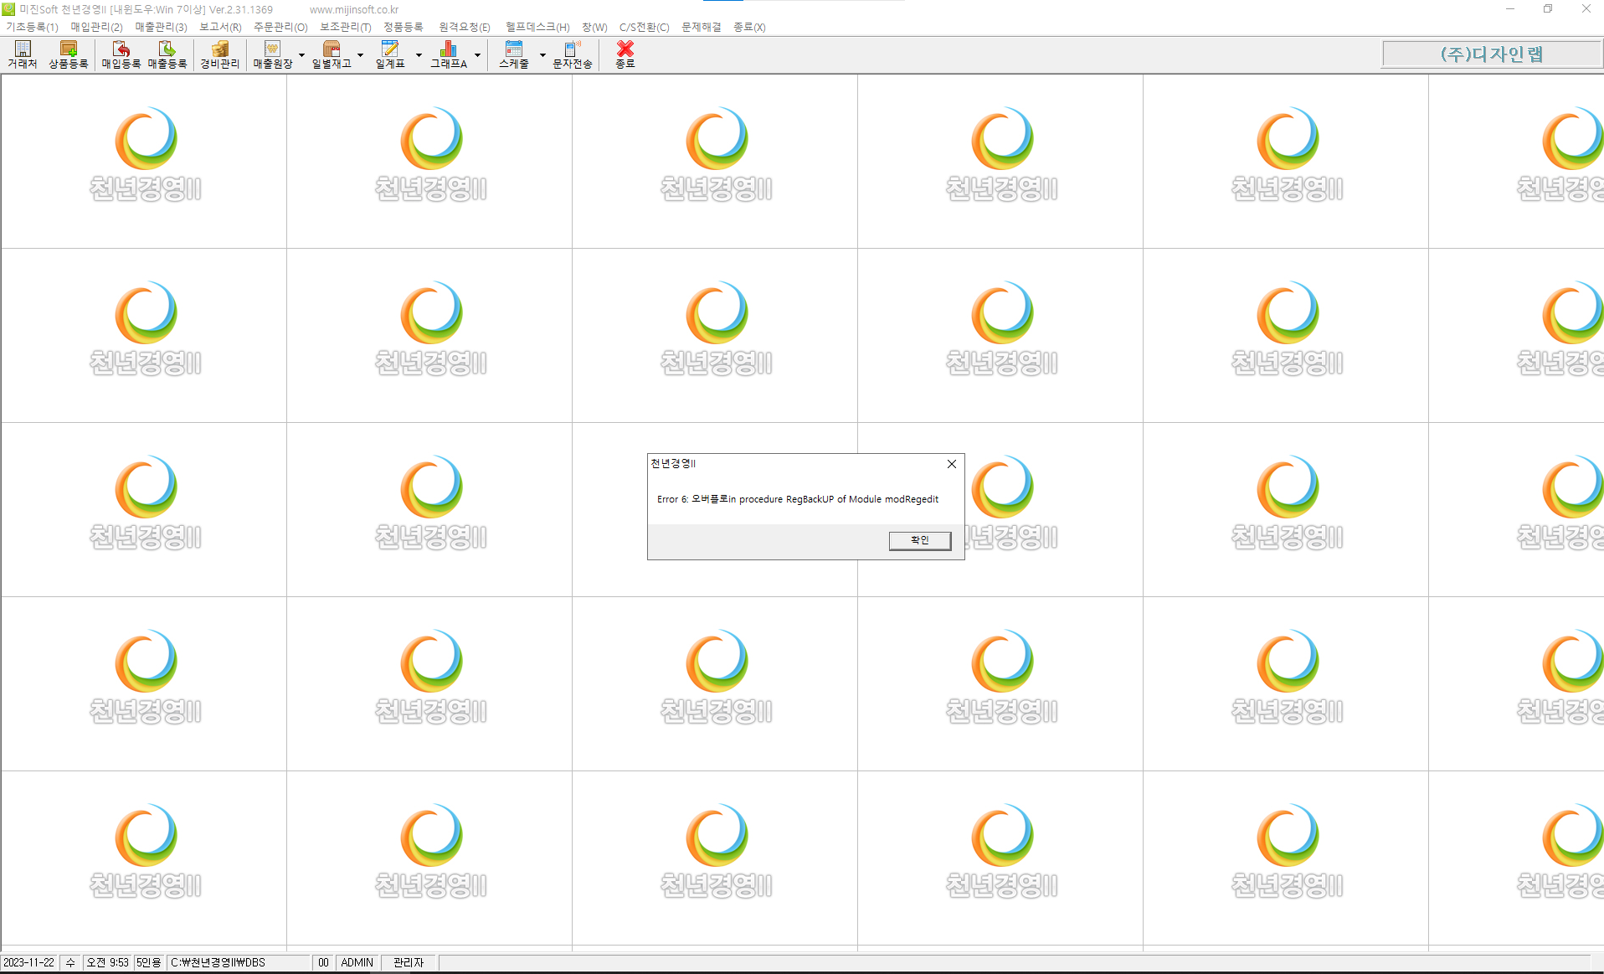Click the (주)디자인랩 company button
This screenshot has height=974, width=1604.
pyautogui.click(x=1491, y=54)
